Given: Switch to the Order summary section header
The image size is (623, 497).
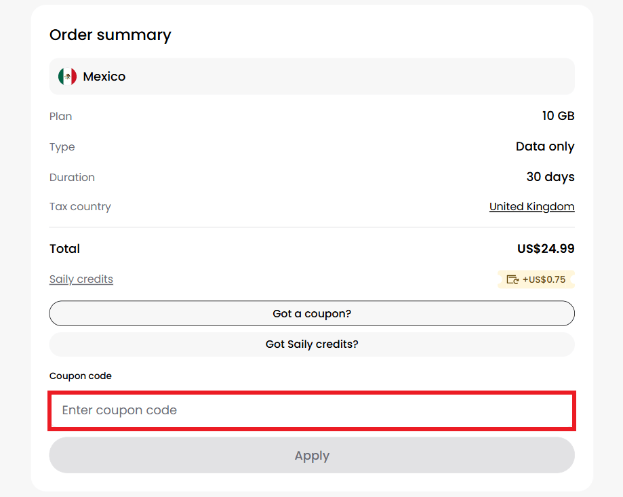Looking at the screenshot, I should tap(110, 35).
